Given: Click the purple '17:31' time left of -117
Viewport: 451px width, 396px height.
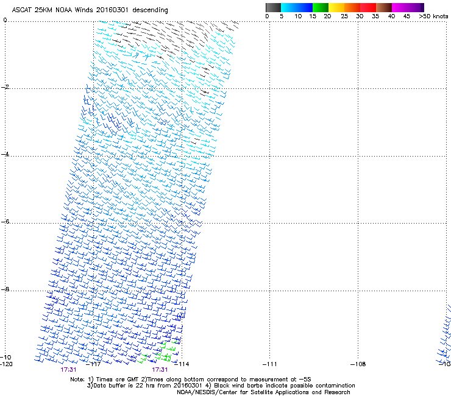Looking at the screenshot, I should [x=68, y=370].
